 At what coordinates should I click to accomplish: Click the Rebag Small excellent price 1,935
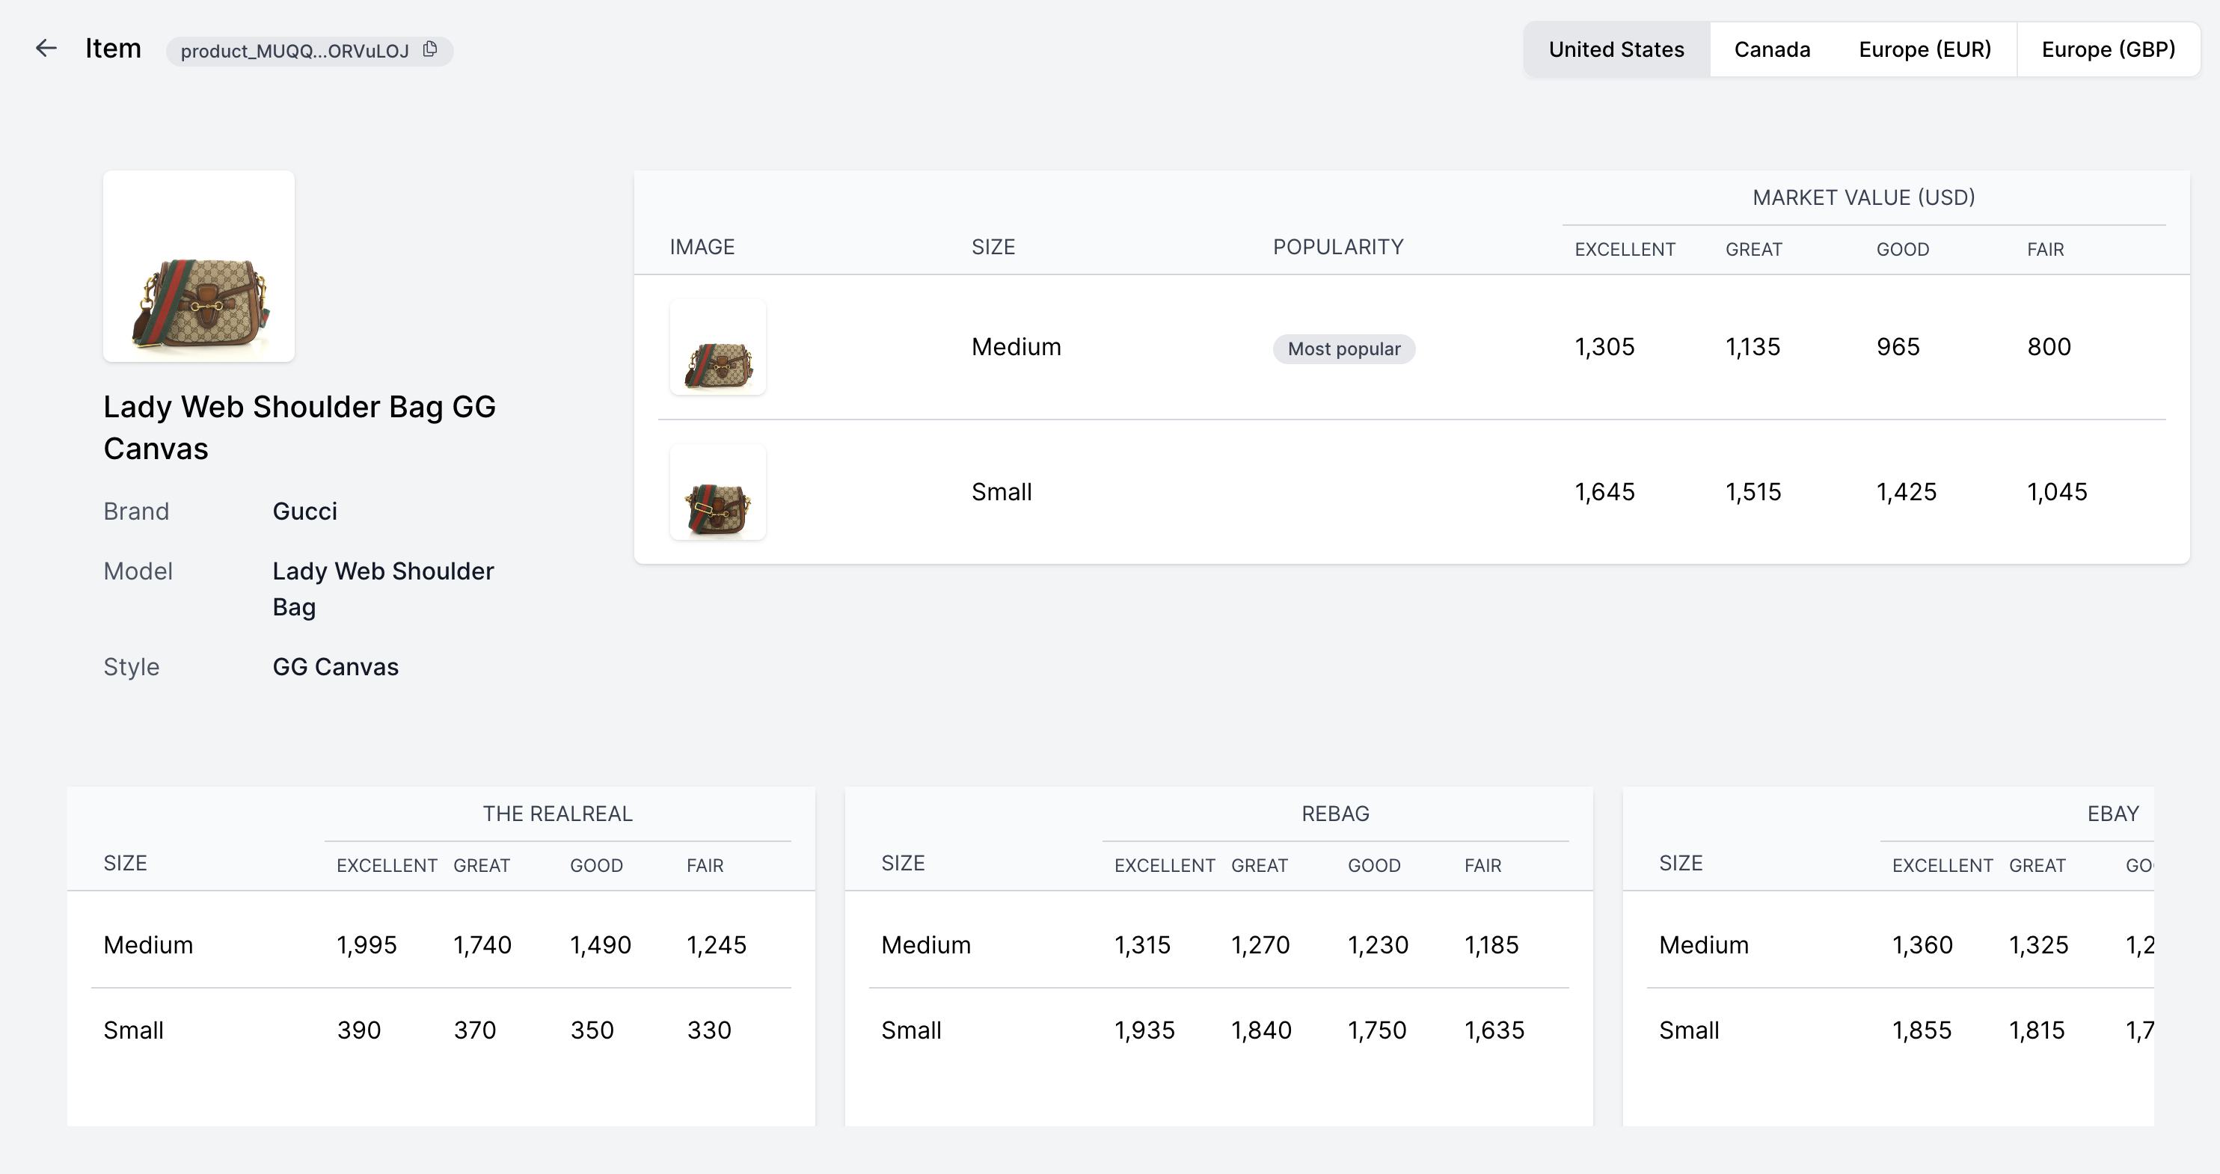(1144, 1030)
